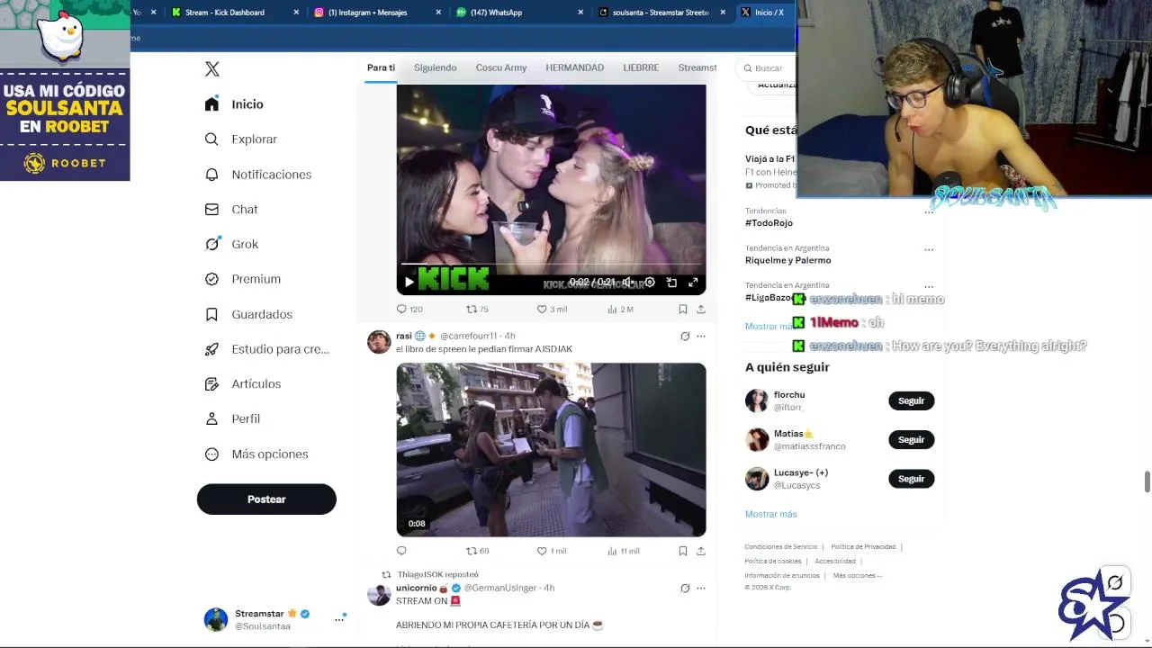The width and height of the screenshot is (1152, 648).
Task: Open Más opciones in the sidebar
Action: [x=256, y=454]
